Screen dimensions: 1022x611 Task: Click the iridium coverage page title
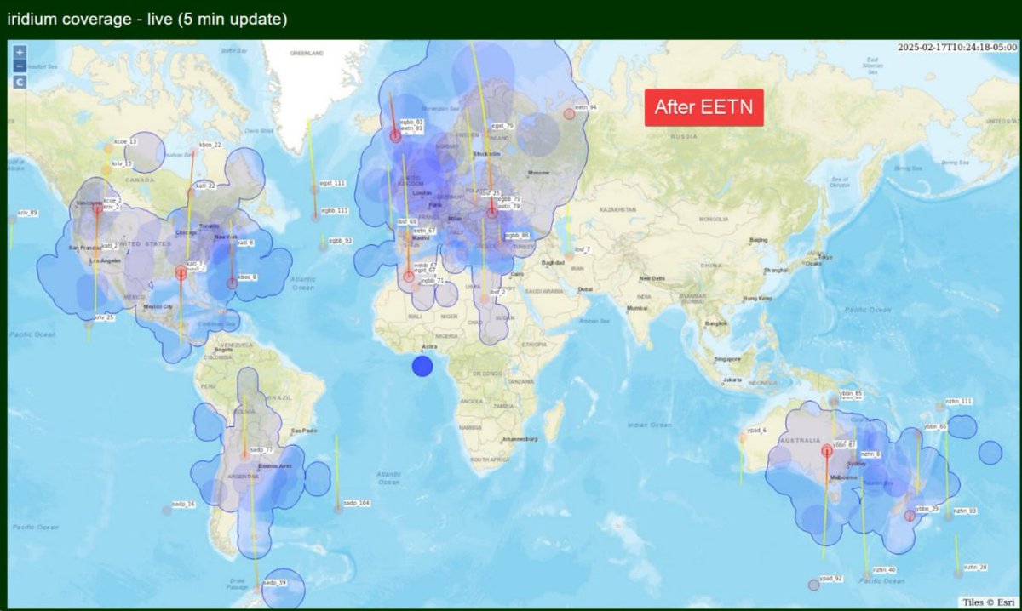click(x=147, y=19)
